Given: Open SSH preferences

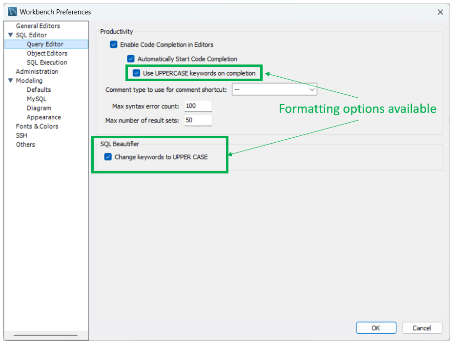Looking at the screenshot, I should pyautogui.click(x=21, y=135).
